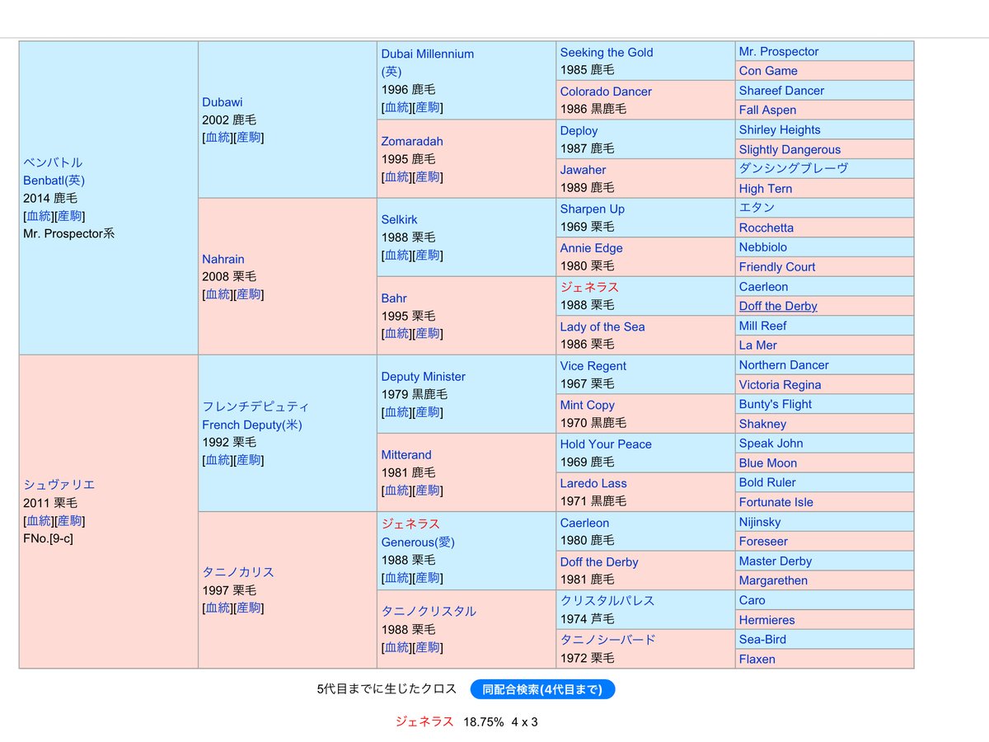Open the Selkirk link

click(399, 219)
